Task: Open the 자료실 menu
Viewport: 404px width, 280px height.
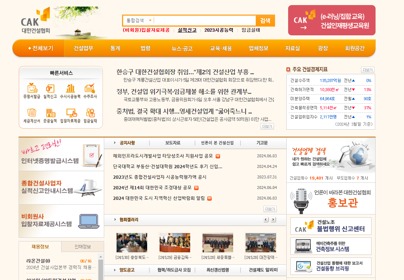Action: pos(293,48)
